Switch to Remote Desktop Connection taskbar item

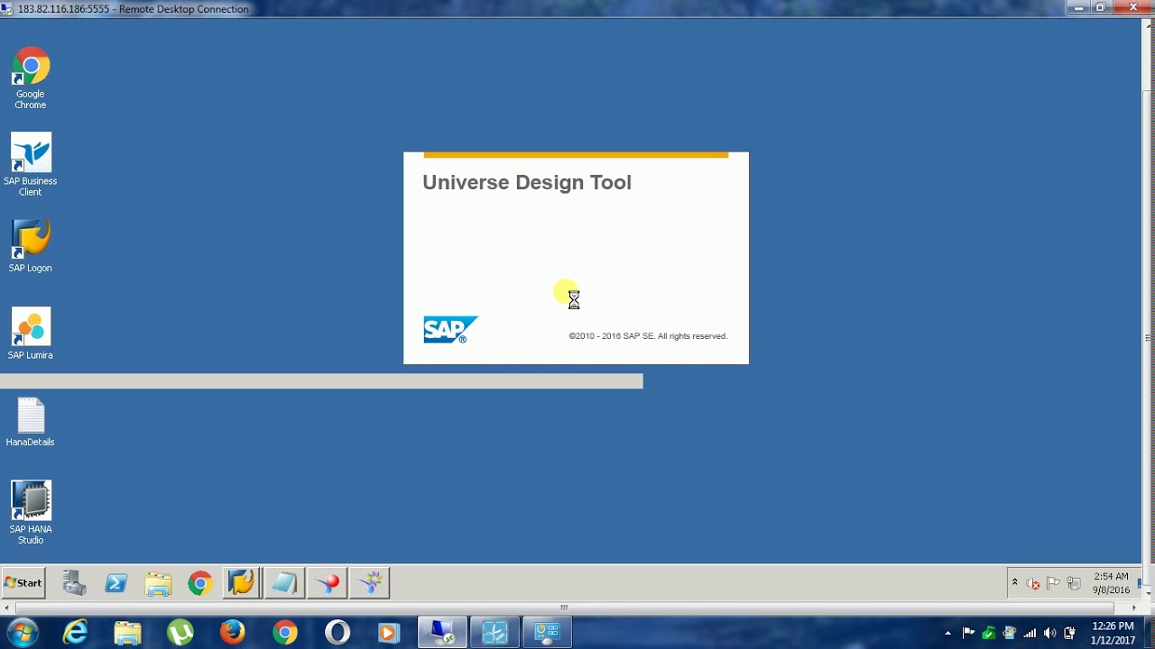pos(442,633)
